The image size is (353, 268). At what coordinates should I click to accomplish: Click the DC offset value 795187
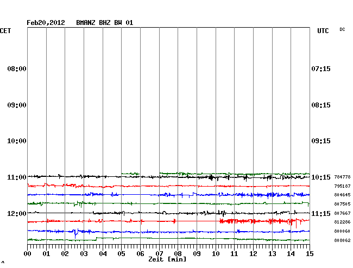(343, 186)
